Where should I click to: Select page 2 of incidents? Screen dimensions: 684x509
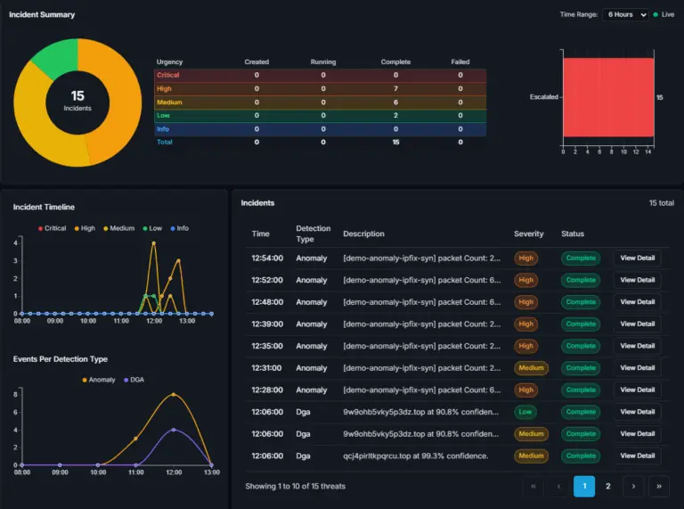coord(608,486)
